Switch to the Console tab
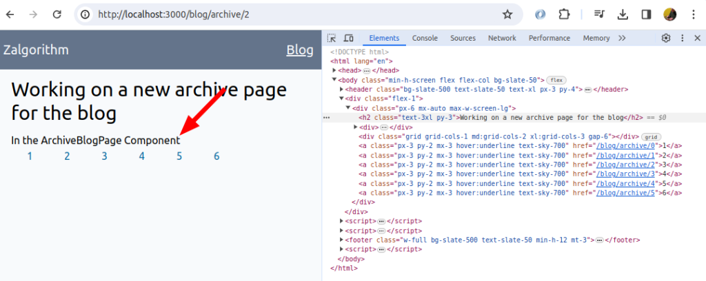706x281 pixels. [425, 38]
